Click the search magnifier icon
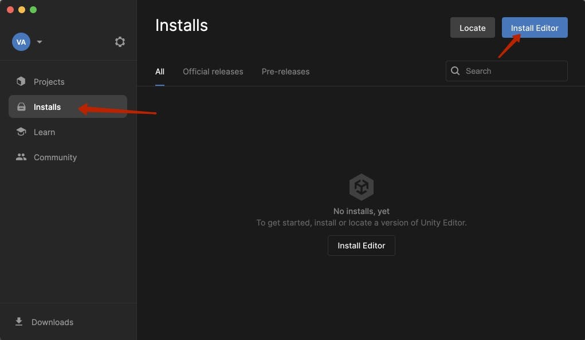This screenshot has height=340, width=585. tap(455, 71)
